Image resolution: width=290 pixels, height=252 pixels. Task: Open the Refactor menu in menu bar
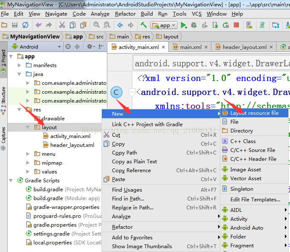[x=125, y=14]
